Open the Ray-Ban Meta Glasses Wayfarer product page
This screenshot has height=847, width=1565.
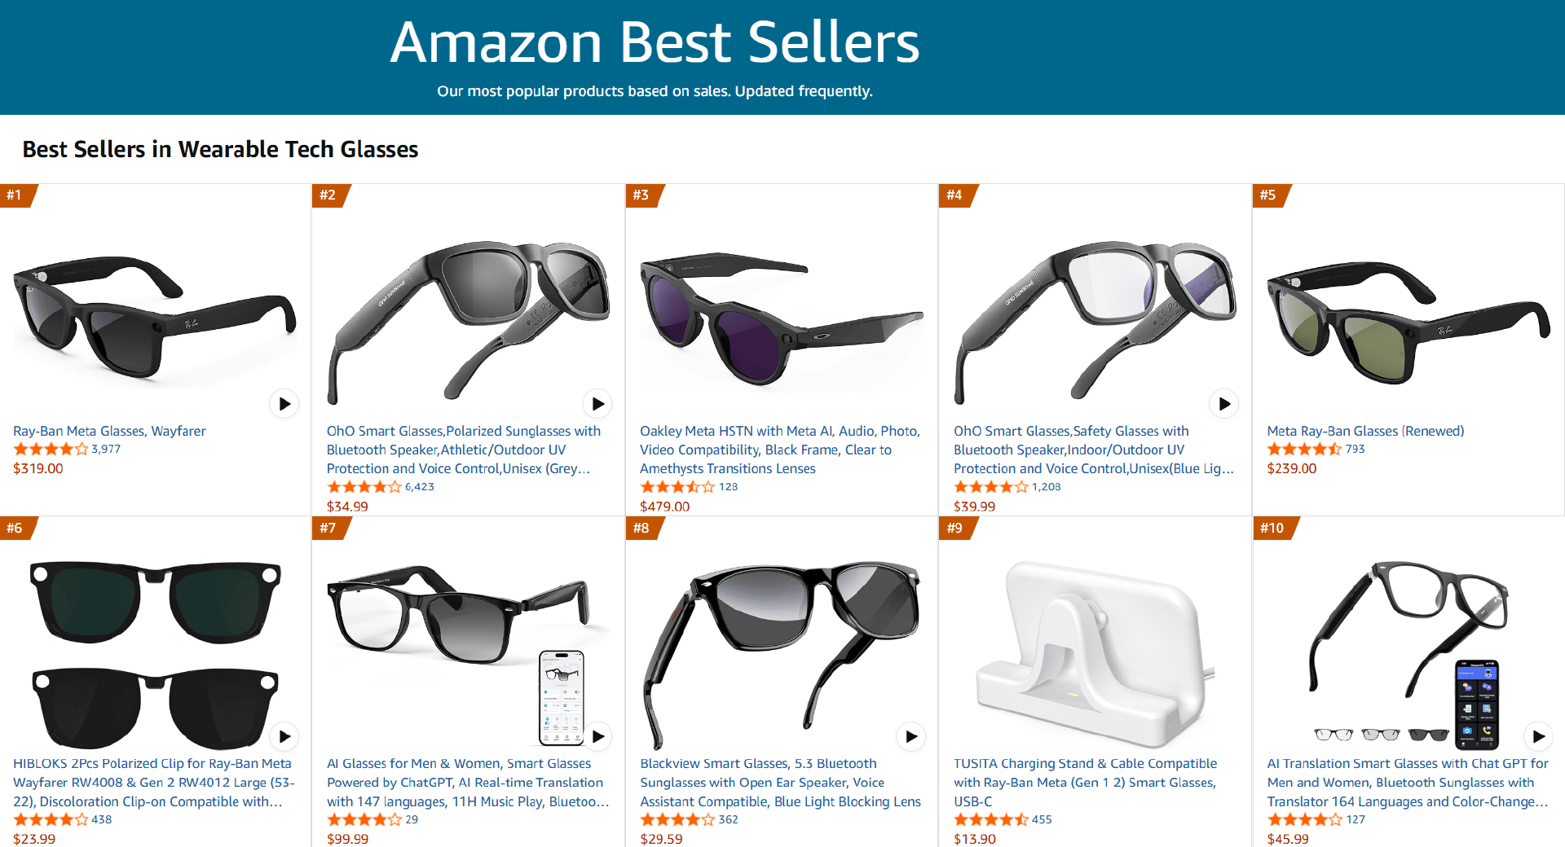[x=110, y=431]
